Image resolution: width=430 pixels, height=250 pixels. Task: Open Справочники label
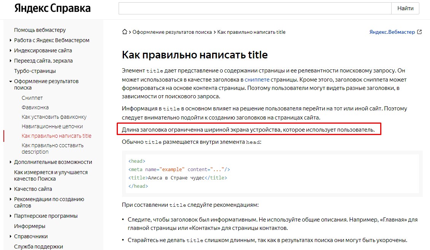tap(31, 236)
